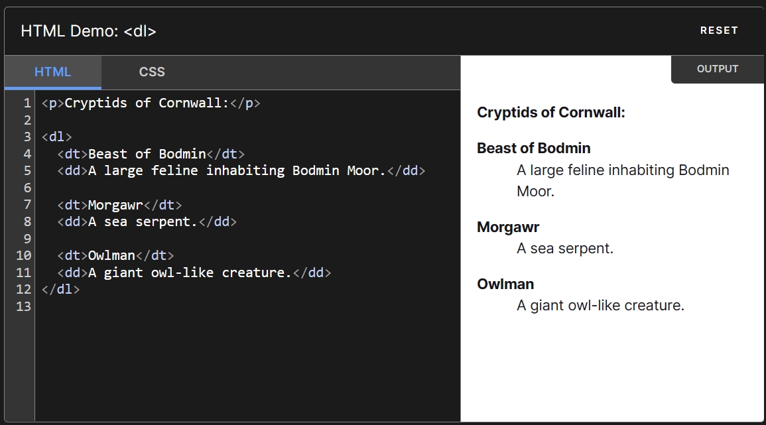Click 'Beast of Bodmin' term in output

pyautogui.click(x=533, y=149)
